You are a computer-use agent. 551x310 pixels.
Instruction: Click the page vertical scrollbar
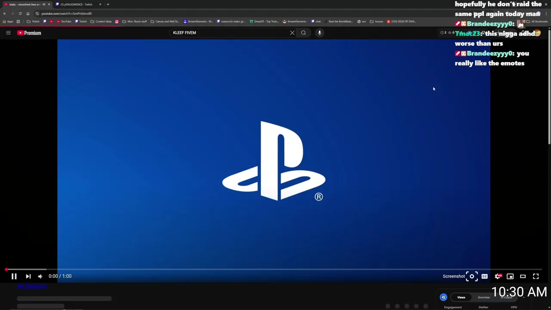tap(549, 86)
